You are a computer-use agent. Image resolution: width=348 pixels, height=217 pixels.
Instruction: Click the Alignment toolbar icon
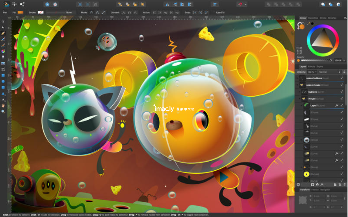215,4
